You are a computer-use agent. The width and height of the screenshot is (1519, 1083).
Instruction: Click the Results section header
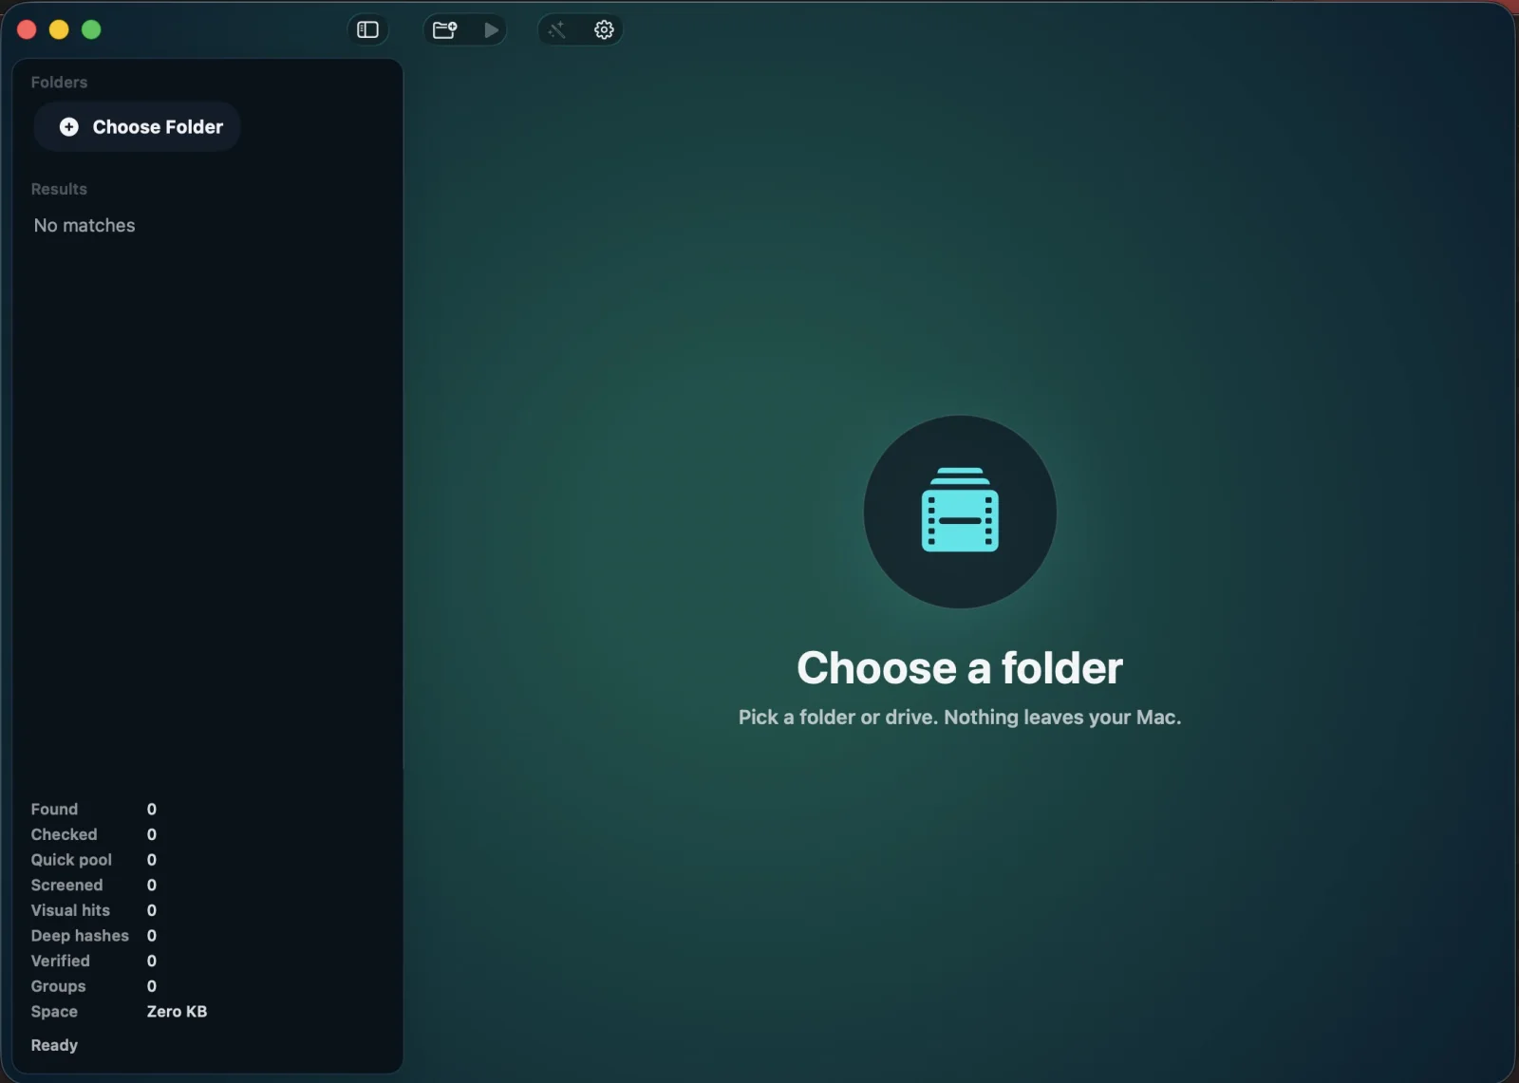coord(59,190)
